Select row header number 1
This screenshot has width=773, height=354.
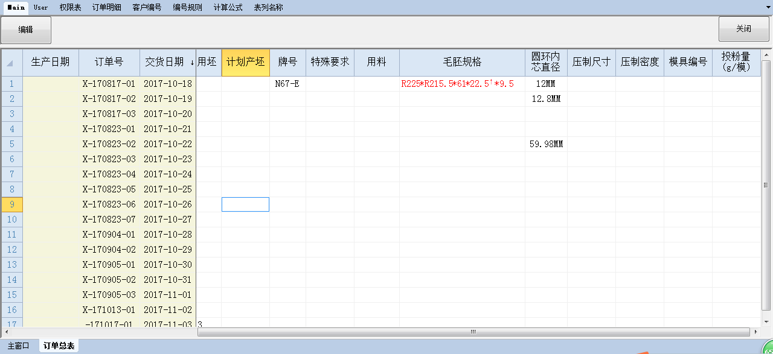pos(12,84)
